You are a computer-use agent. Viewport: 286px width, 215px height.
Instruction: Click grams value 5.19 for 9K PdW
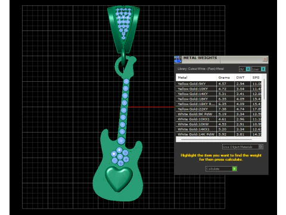point(222,114)
